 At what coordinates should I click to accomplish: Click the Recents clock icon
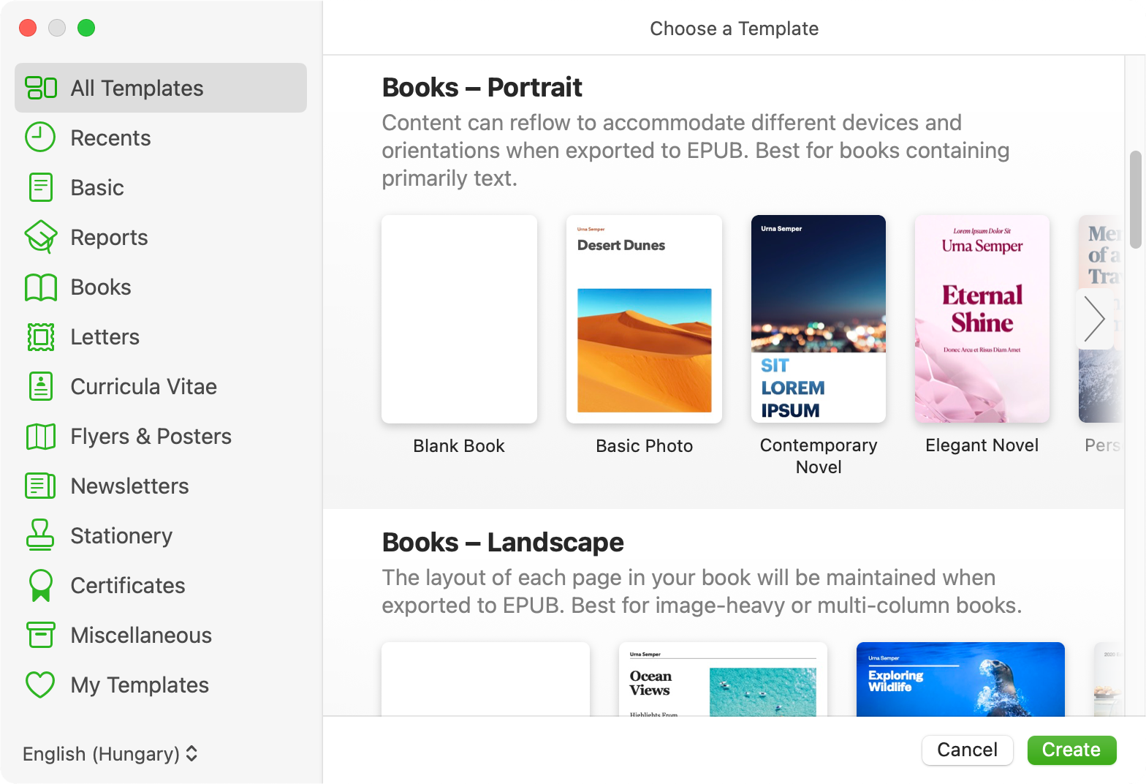tap(40, 137)
